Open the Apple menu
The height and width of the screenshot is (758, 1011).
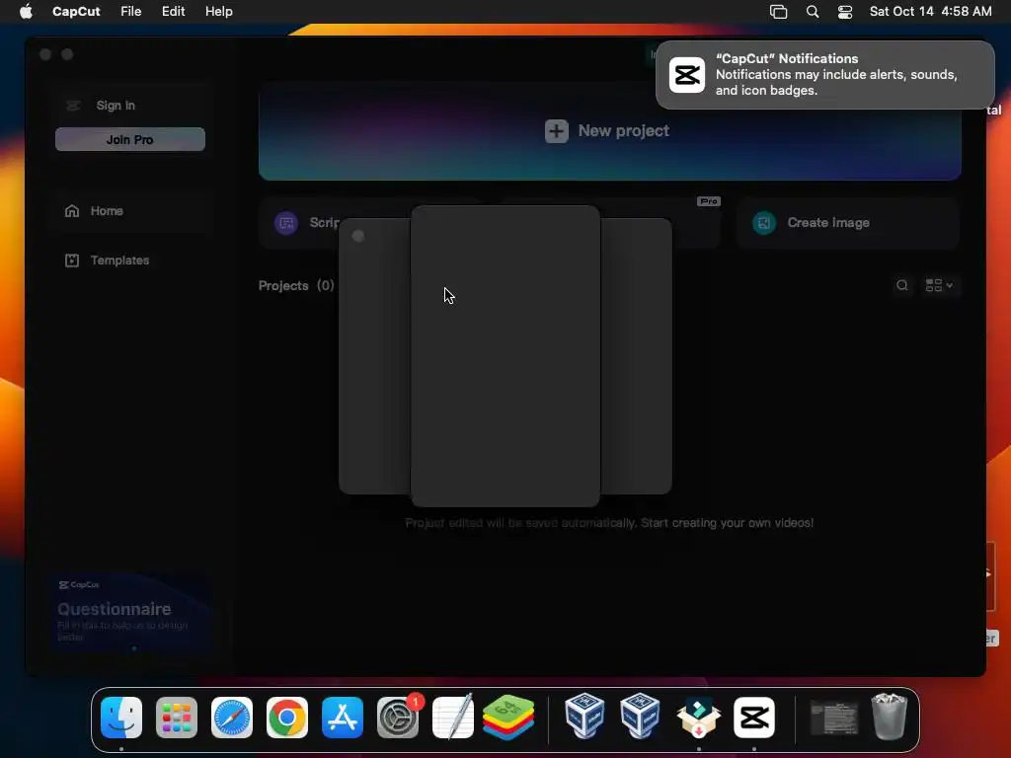tap(26, 11)
